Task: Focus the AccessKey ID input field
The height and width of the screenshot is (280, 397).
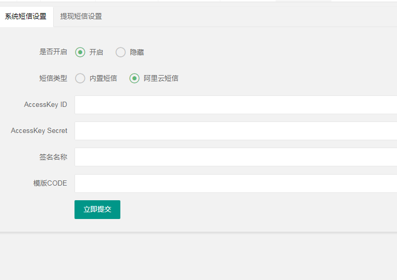Action: click(x=235, y=105)
